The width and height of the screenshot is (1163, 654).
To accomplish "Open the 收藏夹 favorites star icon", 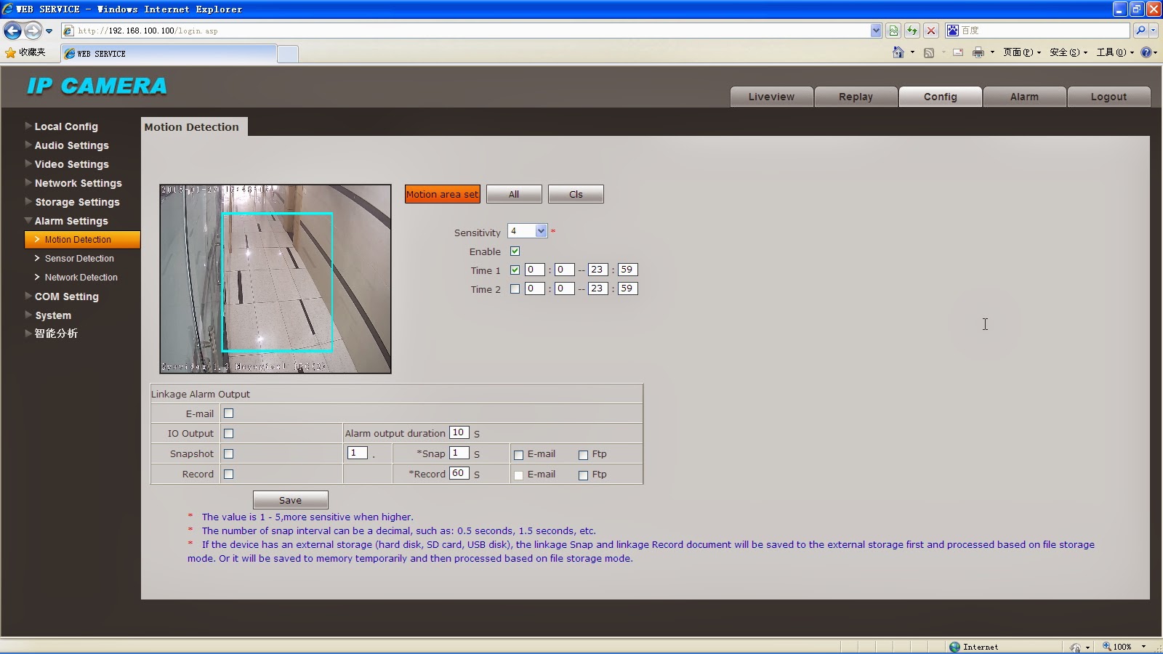I will pos(10,52).
